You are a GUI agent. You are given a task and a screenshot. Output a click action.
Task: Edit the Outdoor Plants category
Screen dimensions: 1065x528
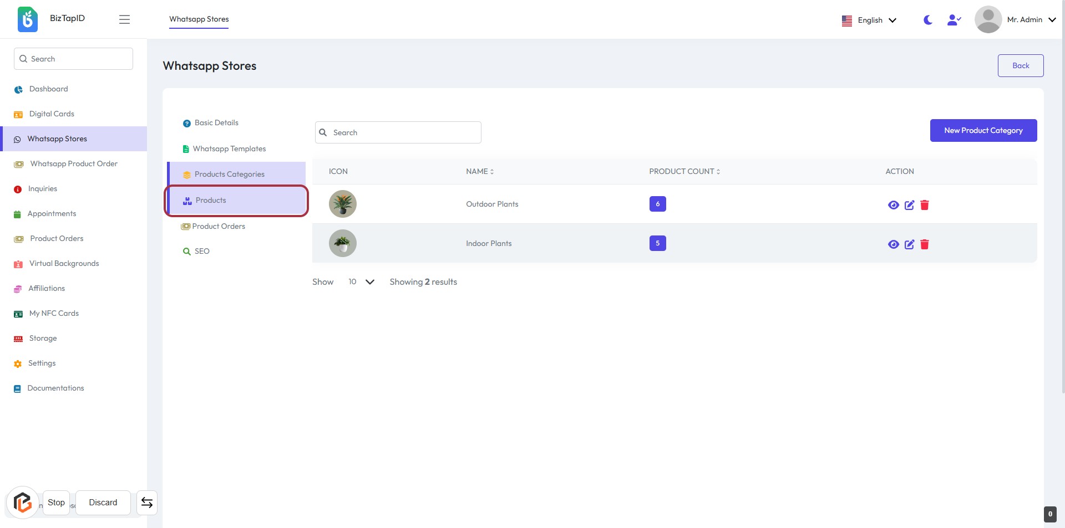pyautogui.click(x=909, y=205)
